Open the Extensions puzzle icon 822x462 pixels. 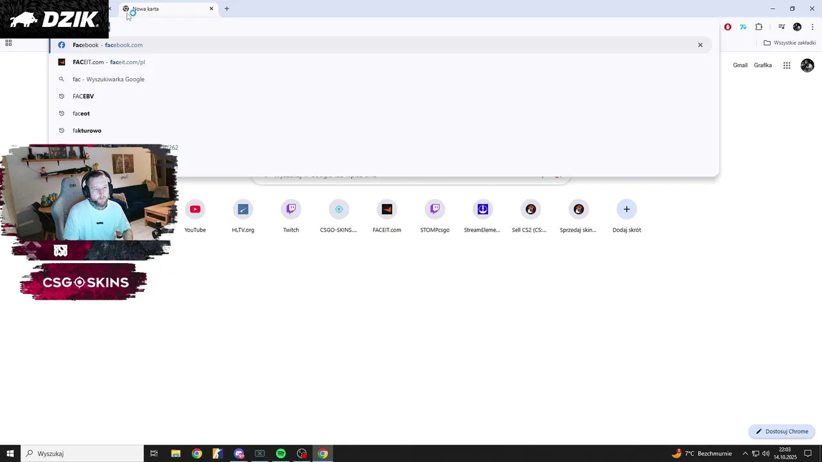pyautogui.click(x=759, y=27)
